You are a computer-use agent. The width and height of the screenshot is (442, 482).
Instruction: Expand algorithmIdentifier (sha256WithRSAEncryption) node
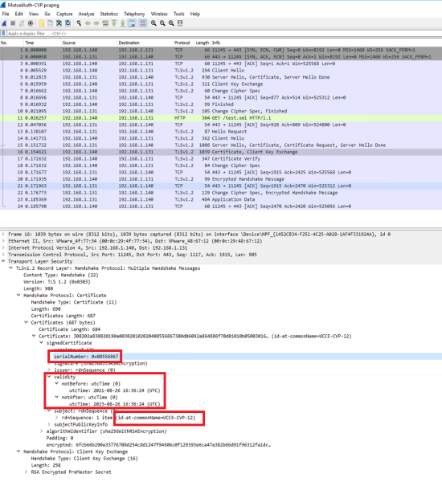tap(42, 431)
